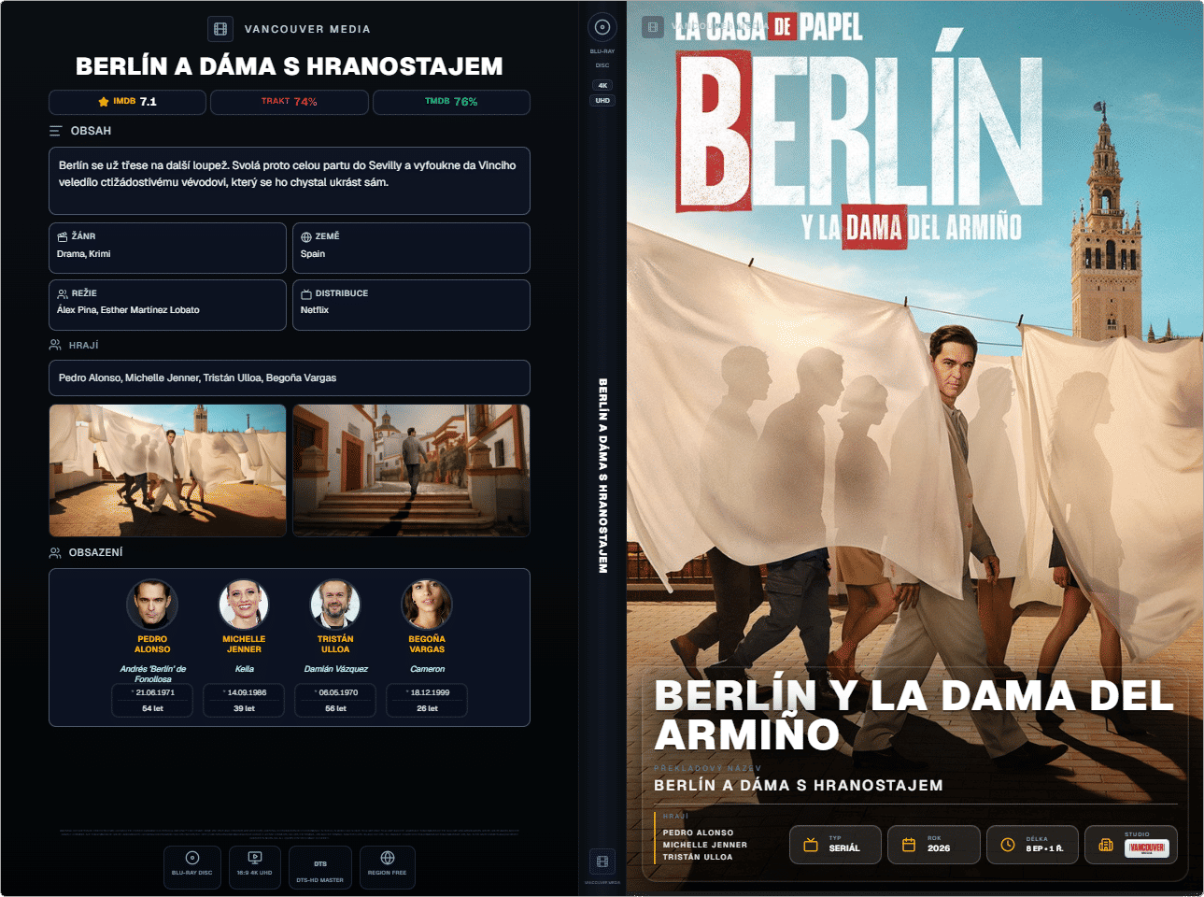Click the birthdate 21.06.1971

(154, 692)
